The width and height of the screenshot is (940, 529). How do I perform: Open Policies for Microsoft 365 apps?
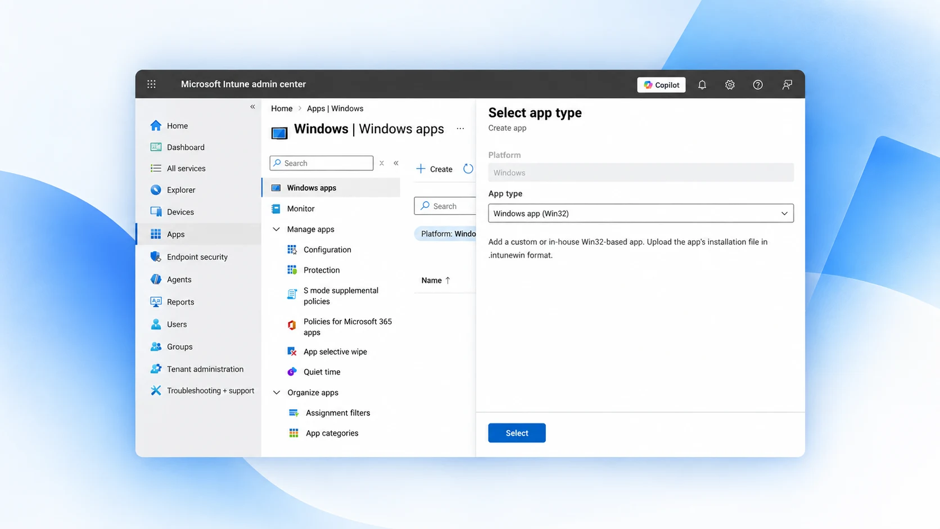[340, 327]
